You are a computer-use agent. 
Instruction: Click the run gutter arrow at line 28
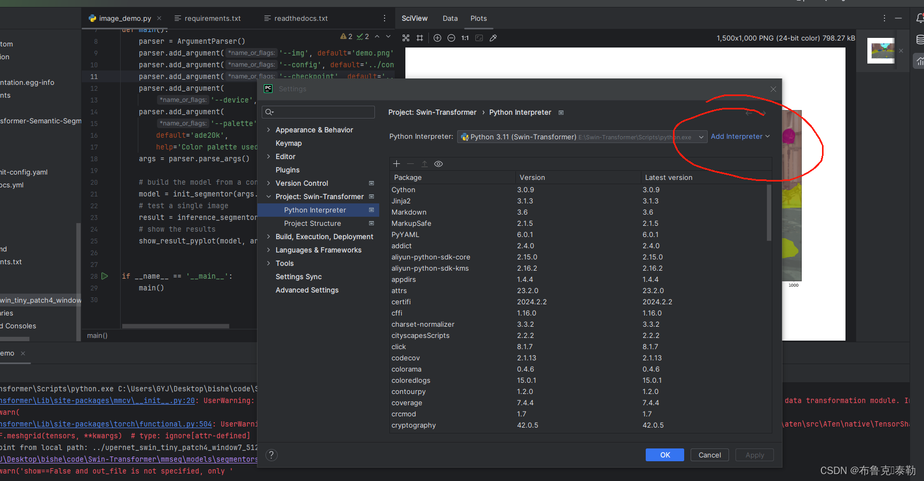[105, 276]
